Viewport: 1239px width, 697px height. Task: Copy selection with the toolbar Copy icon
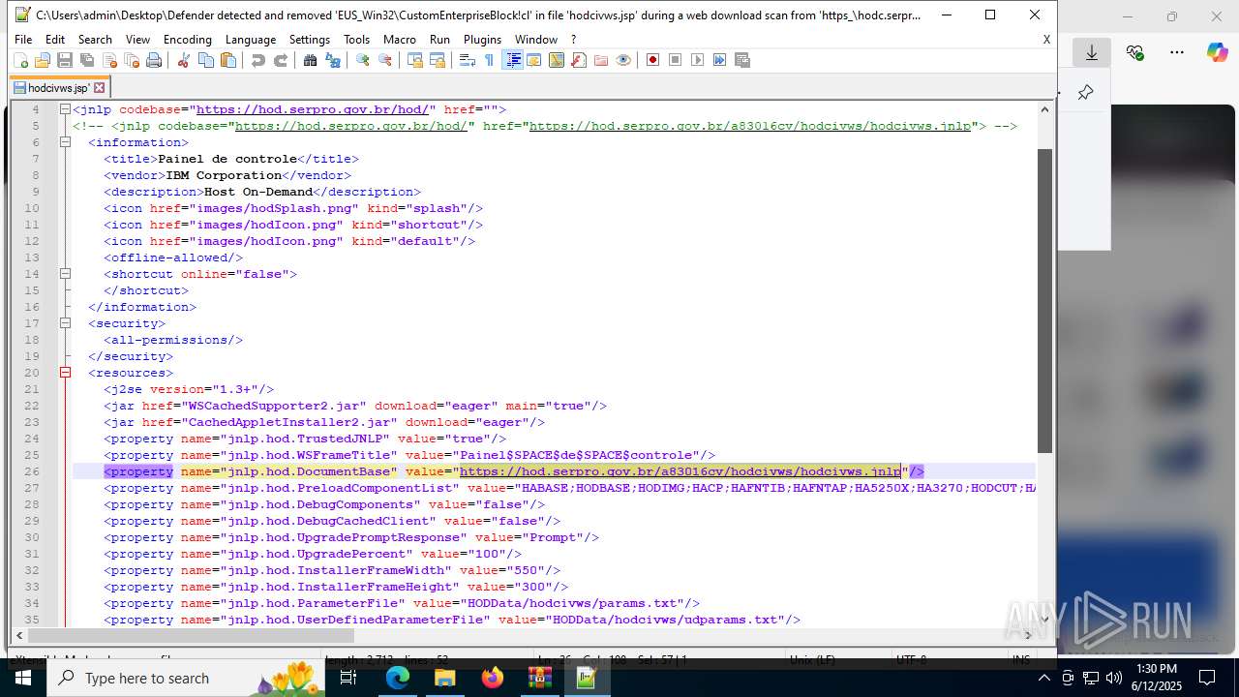[x=205, y=60]
